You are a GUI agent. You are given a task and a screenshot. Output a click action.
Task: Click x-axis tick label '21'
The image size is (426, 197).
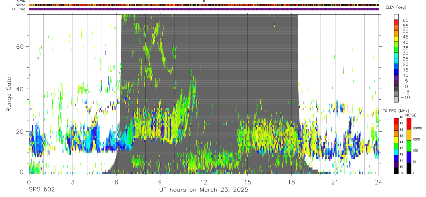click(x=335, y=182)
